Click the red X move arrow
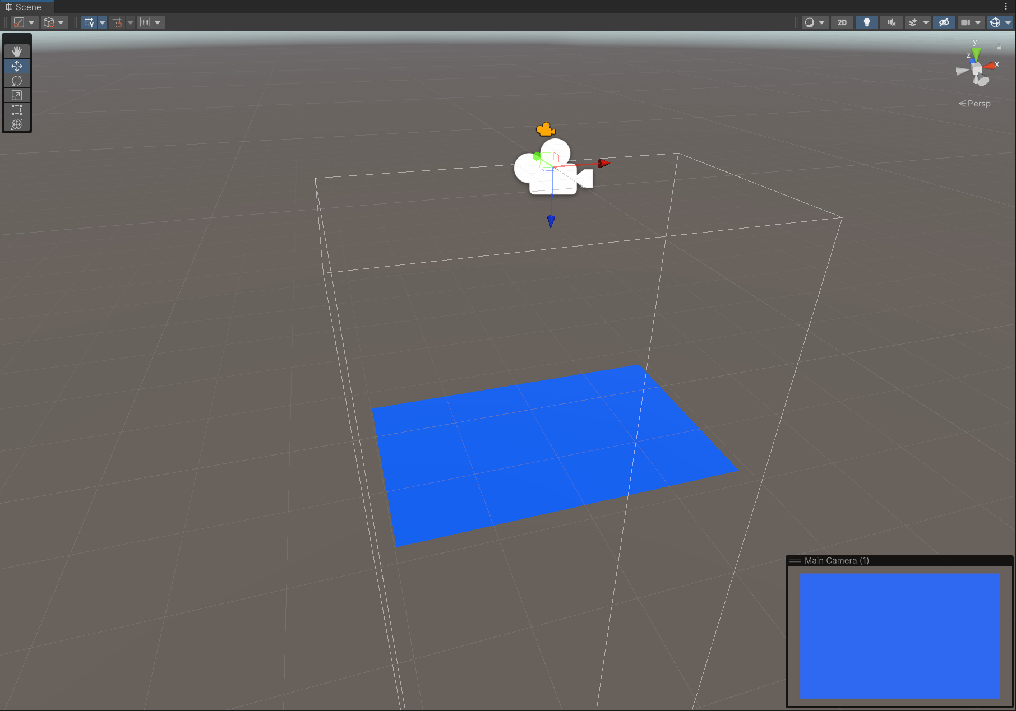This screenshot has height=711, width=1016. [603, 163]
